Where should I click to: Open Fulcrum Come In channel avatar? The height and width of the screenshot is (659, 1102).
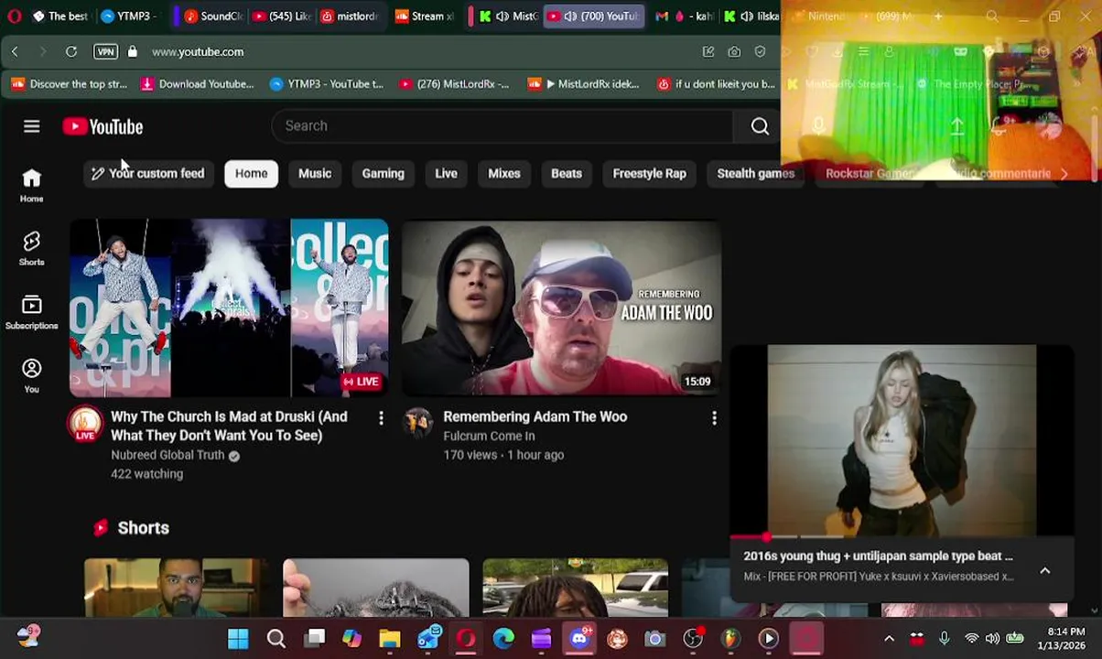coord(418,423)
